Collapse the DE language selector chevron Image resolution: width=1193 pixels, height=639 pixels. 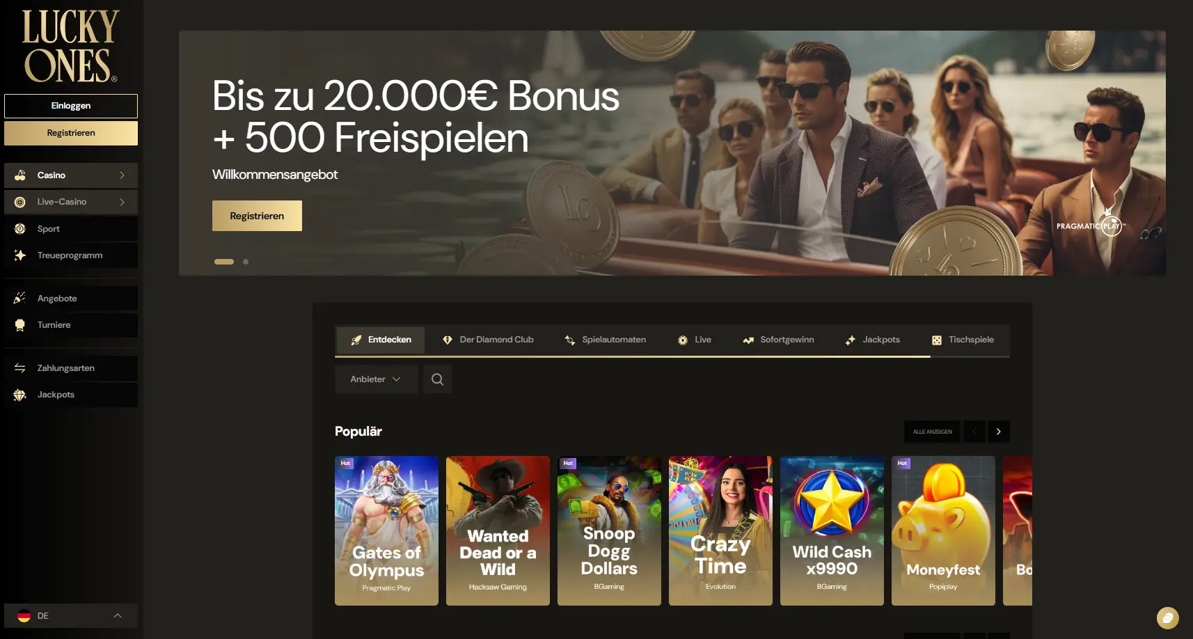tap(118, 615)
